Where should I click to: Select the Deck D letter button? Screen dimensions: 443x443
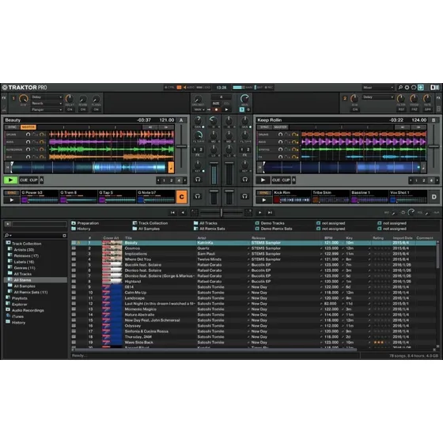(434, 197)
